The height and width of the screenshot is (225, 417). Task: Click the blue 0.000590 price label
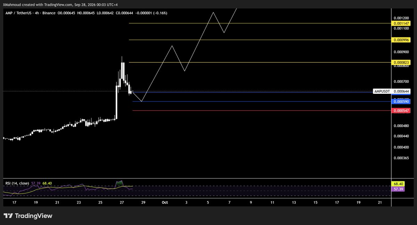coord(401,101)
